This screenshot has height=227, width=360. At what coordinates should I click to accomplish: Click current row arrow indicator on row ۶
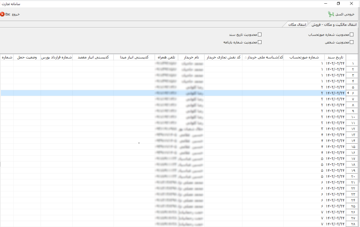[x=348, y=93]
